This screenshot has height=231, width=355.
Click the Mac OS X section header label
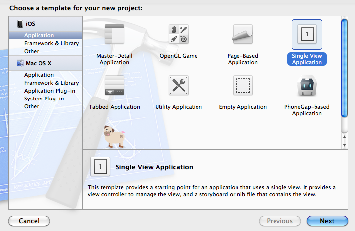39,63
